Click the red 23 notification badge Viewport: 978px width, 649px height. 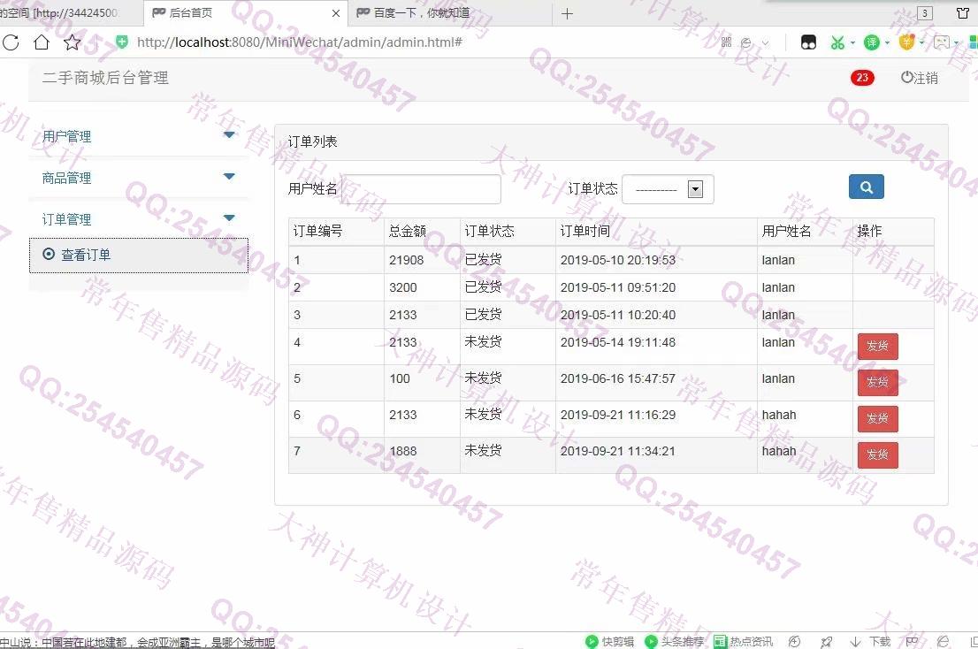pos(862,78)
